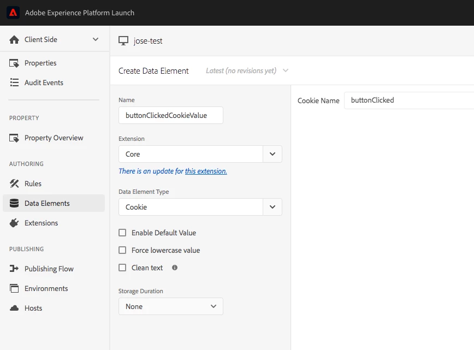Image resolution: width=474 pixels, height=350 pixels.
Task: Click the Hosts cloud icon
Action: point(14,309)
